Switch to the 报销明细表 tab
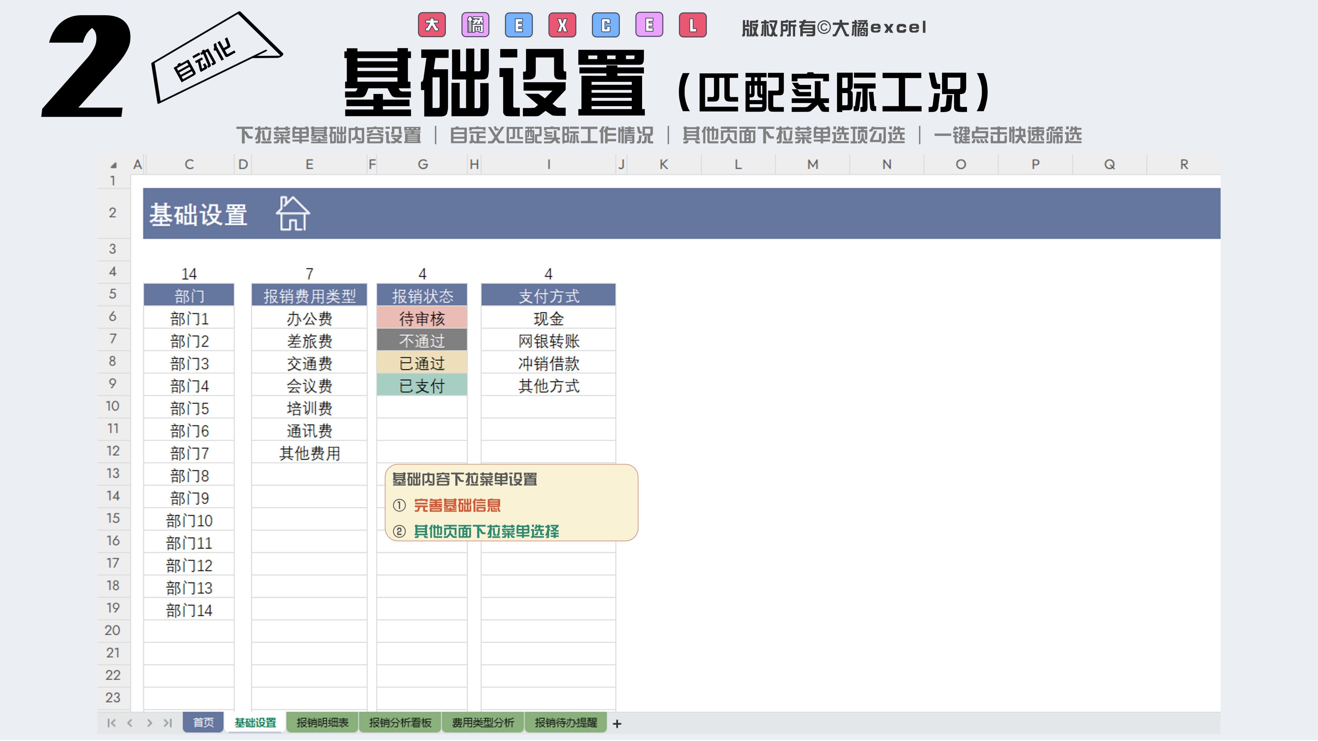This screenshot has height=741, width=1318. 322,722
